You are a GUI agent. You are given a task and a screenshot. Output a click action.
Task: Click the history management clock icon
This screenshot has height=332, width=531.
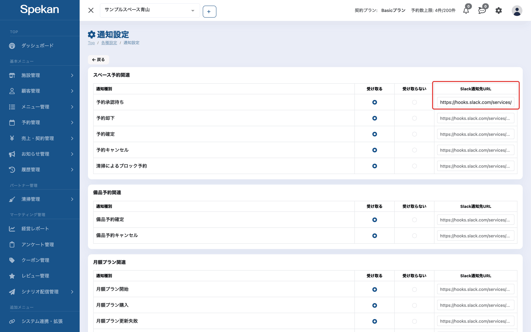12,170
